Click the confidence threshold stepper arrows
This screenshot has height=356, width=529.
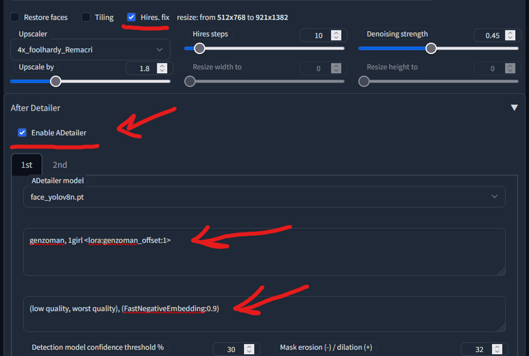(x=249, y=349)
